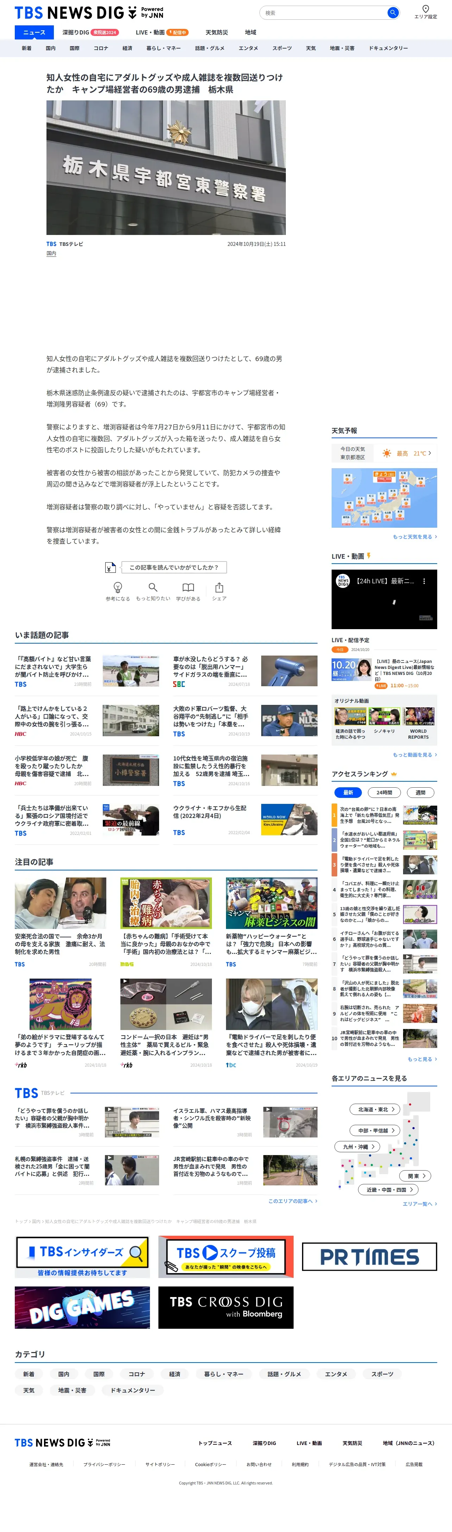This screenshot has width=452, height=1532.
Task: Switch to the 深掘りDIG tab
Action: (x=90, y=32)
